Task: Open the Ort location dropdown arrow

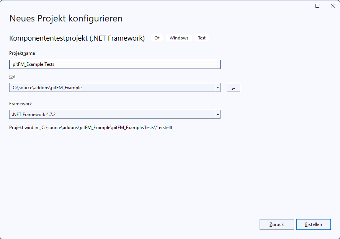Action: click(x=217, y=87)
